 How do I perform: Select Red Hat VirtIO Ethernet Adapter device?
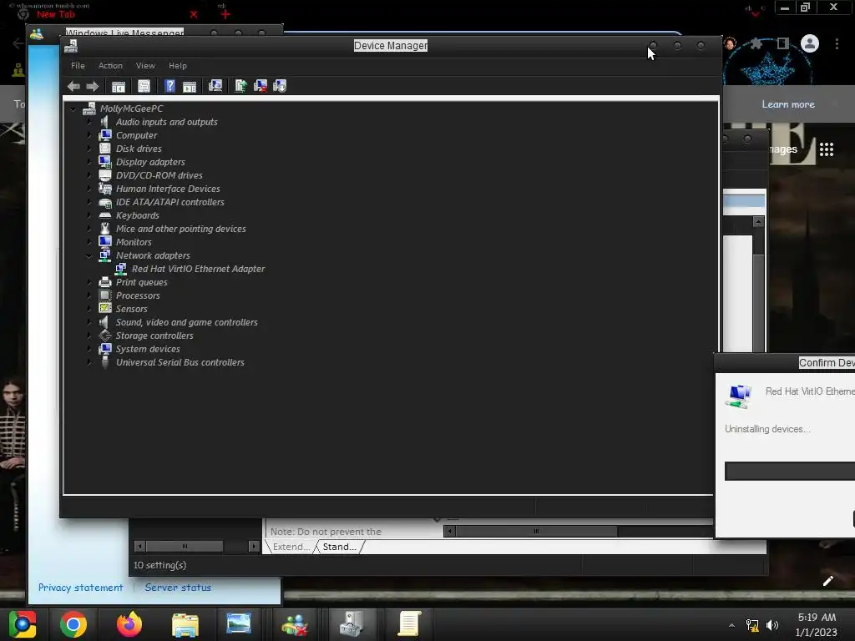198,269
